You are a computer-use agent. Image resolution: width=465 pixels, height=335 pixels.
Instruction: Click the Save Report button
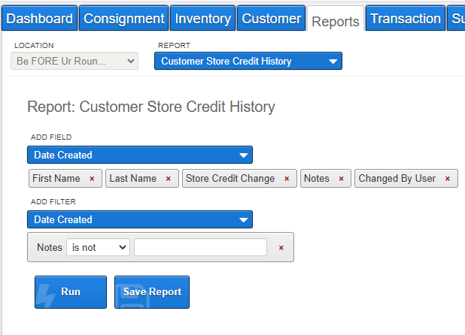click(152, 292)
